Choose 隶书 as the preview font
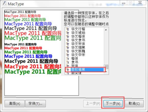148x112 pixels. point(75,62)
